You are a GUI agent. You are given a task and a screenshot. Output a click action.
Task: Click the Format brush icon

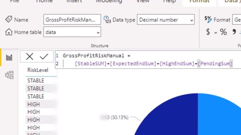(x=208, y=19)
